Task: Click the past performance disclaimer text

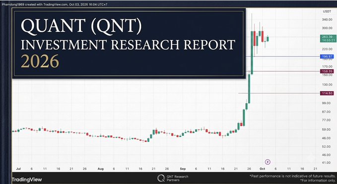Action: click(x=292, y=176)
